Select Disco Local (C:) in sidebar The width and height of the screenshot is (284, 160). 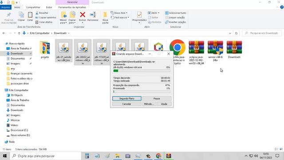19,130
